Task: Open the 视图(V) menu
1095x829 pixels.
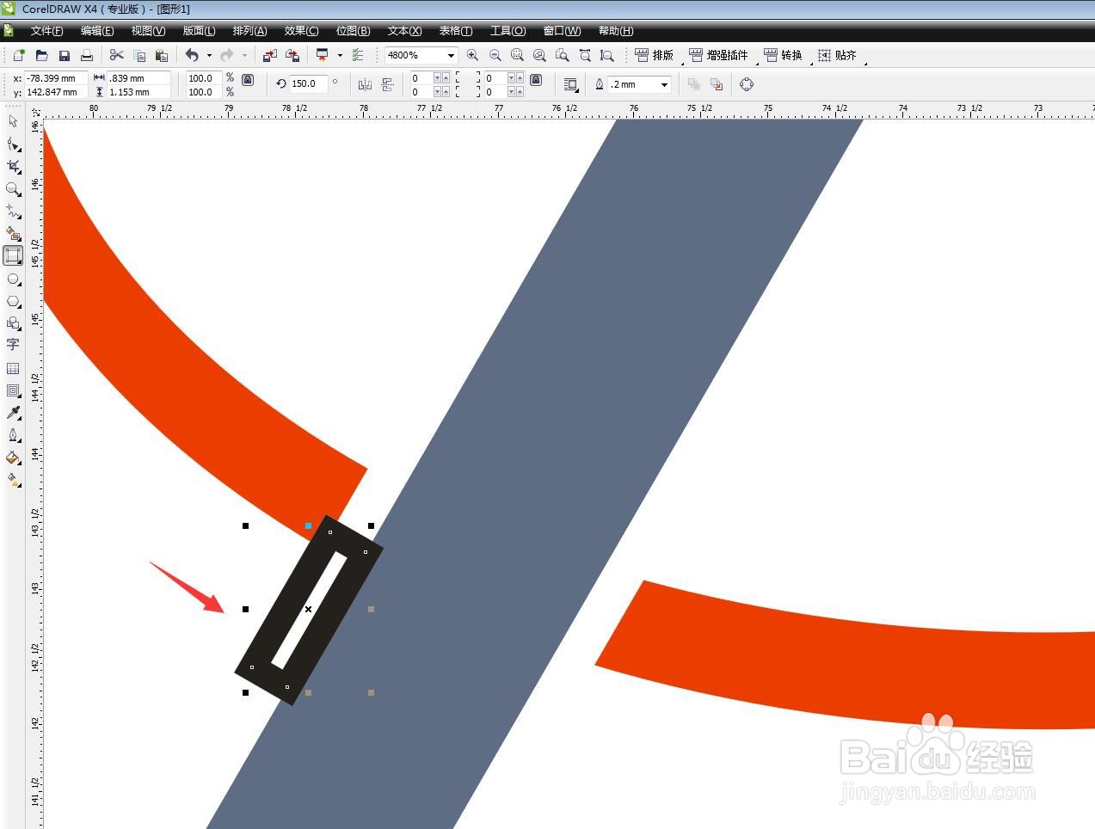Action: click(148, 31)
